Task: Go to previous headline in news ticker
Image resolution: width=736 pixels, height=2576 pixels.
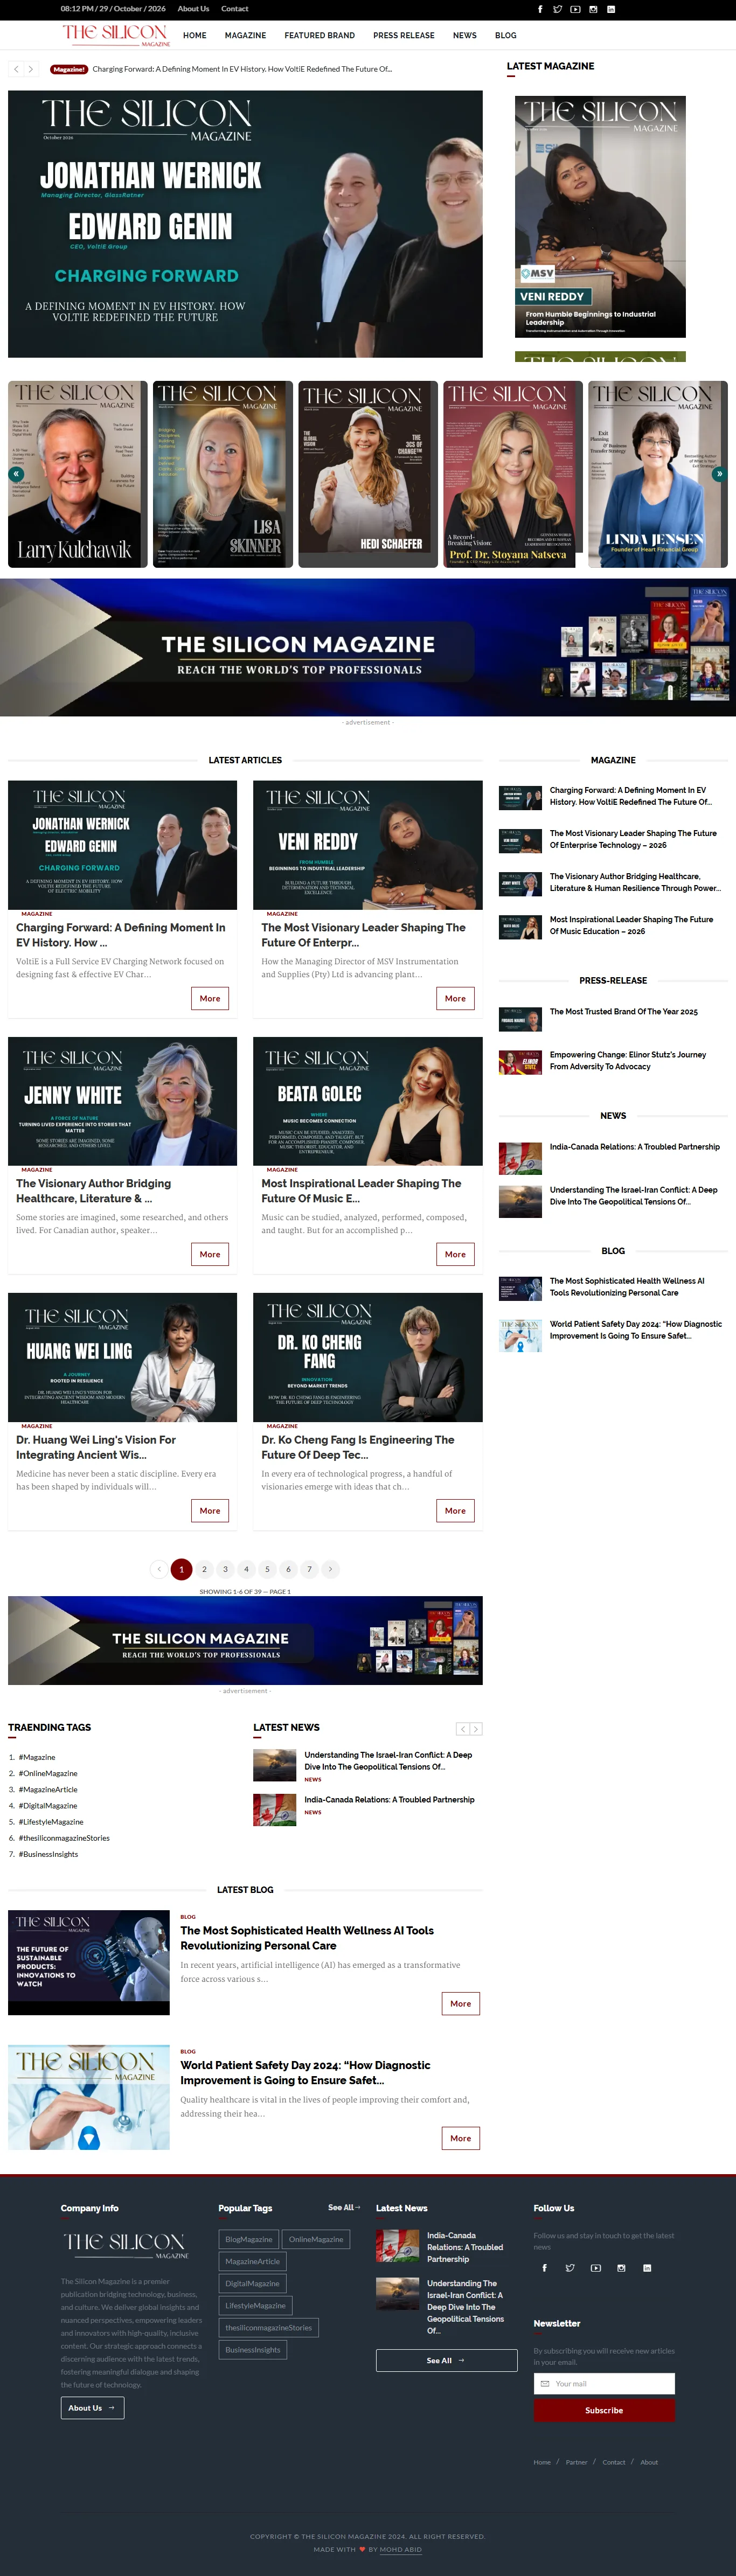Action: click(16, 69)
